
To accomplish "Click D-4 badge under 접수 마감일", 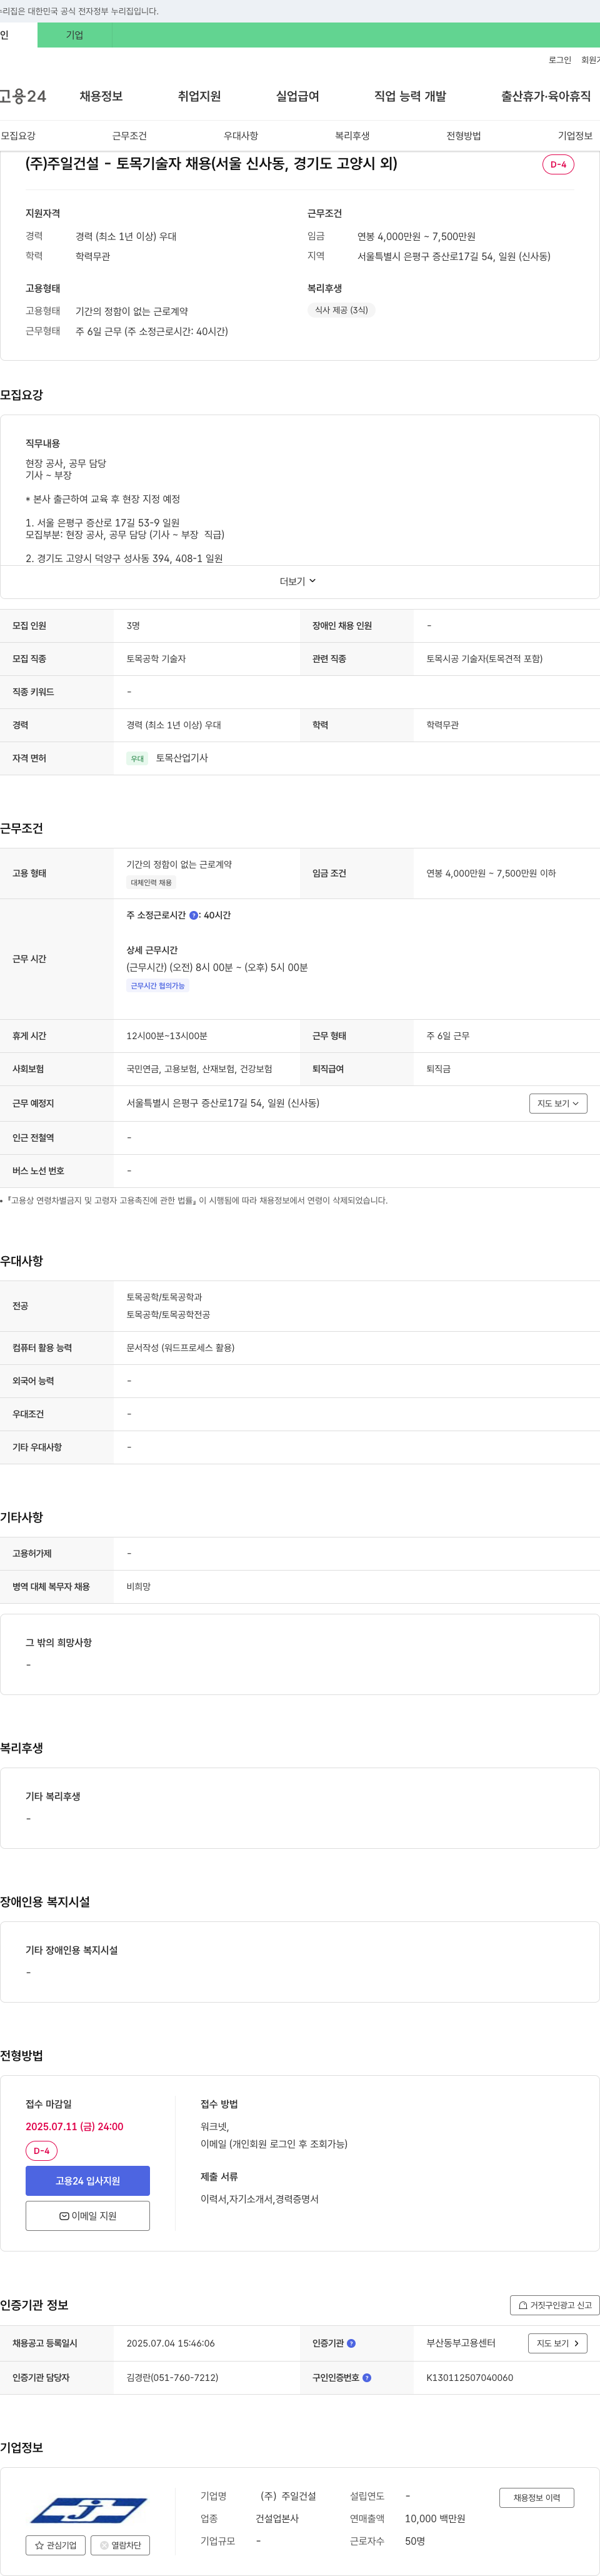I will (x=41, y=2151).
